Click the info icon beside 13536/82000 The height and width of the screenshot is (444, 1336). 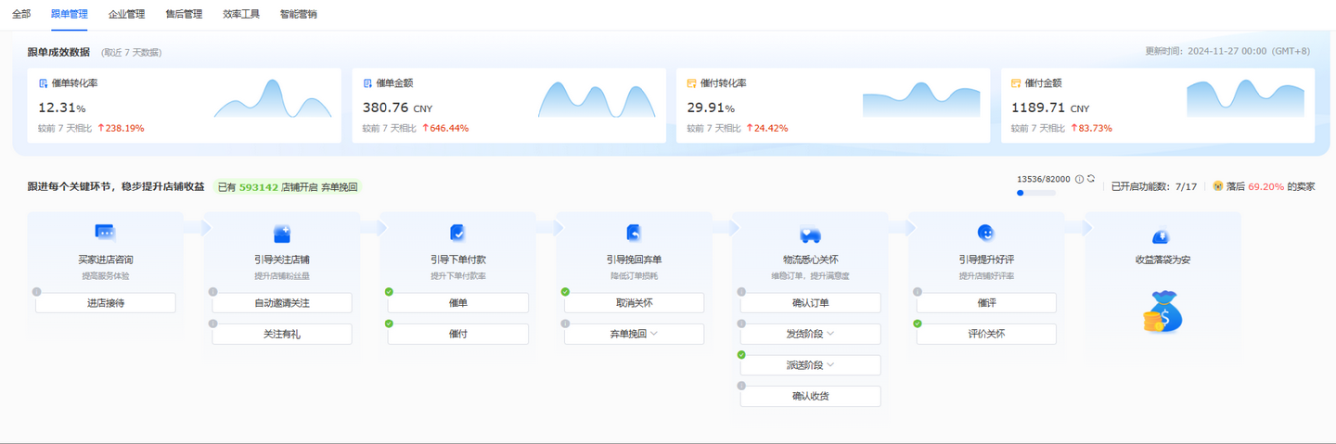[1079, 179]
